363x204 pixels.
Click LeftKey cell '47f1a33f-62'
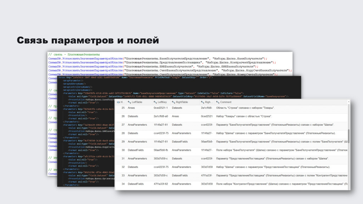[161, 184]
